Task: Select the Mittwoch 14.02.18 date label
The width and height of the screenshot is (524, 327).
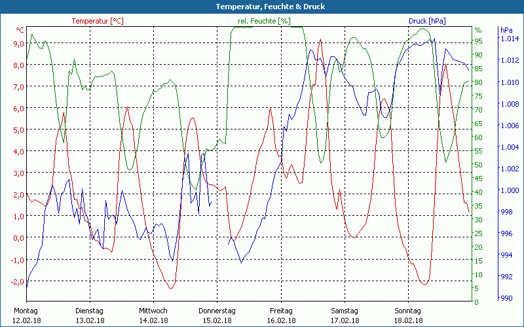Action: coord(153,315)
